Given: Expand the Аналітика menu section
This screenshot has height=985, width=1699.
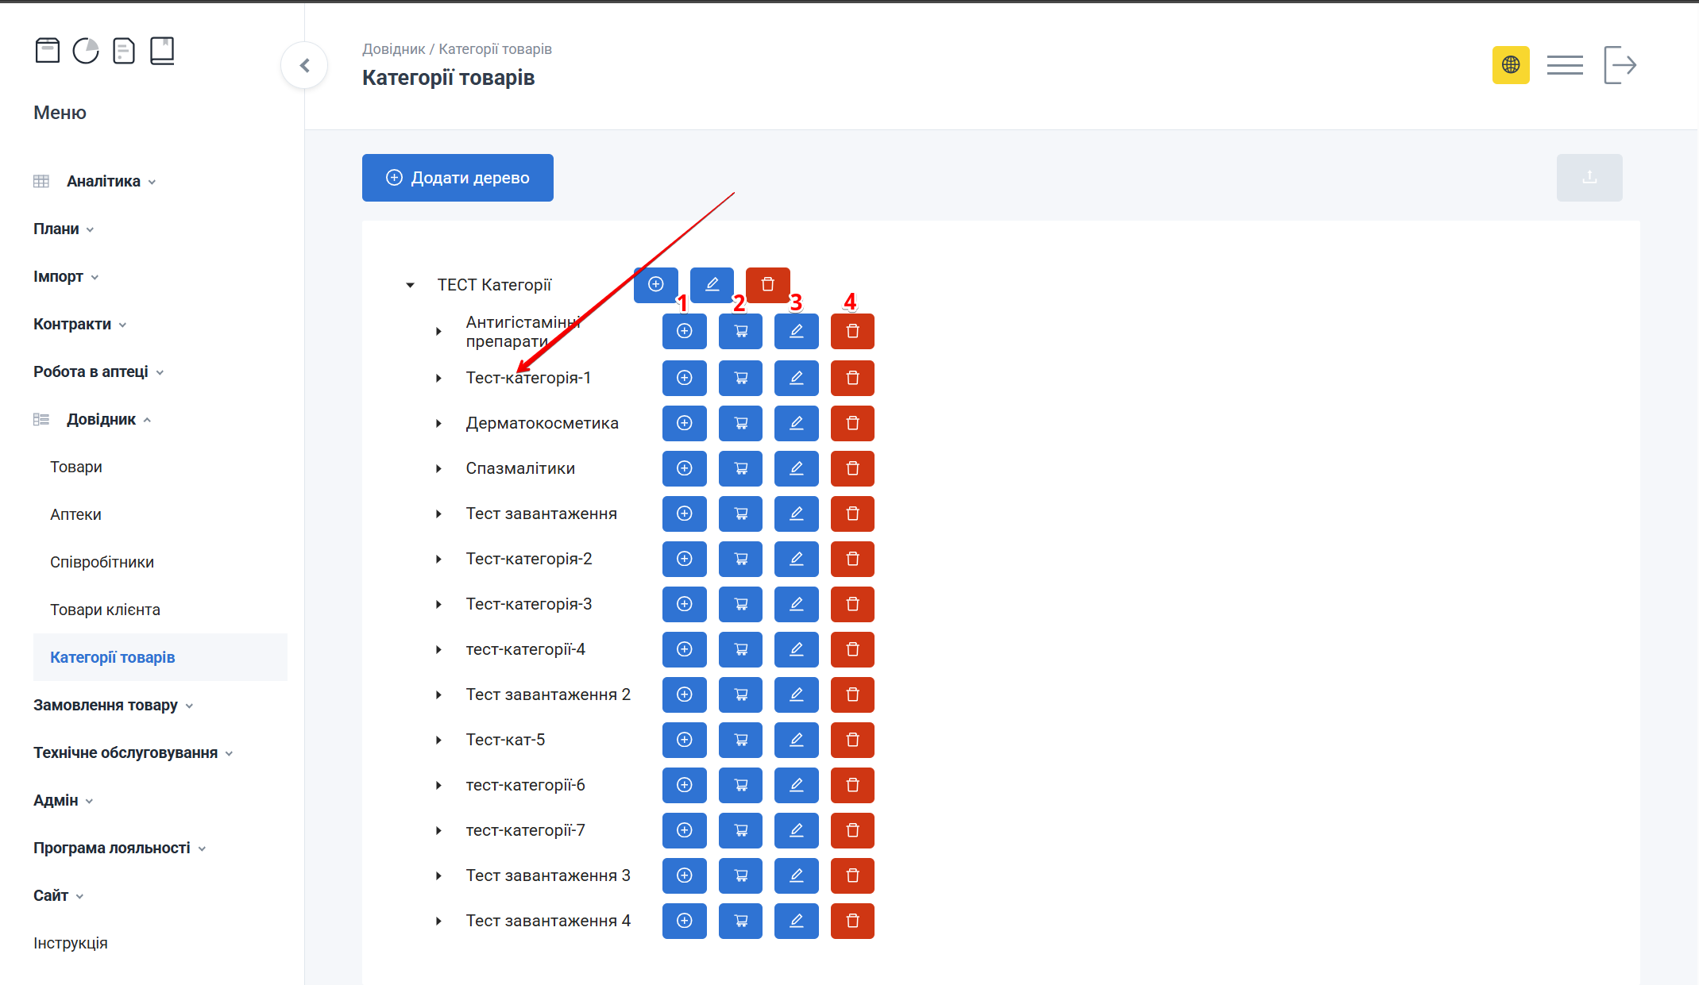Looking at the screenshot, I should [x=103, y=181].
